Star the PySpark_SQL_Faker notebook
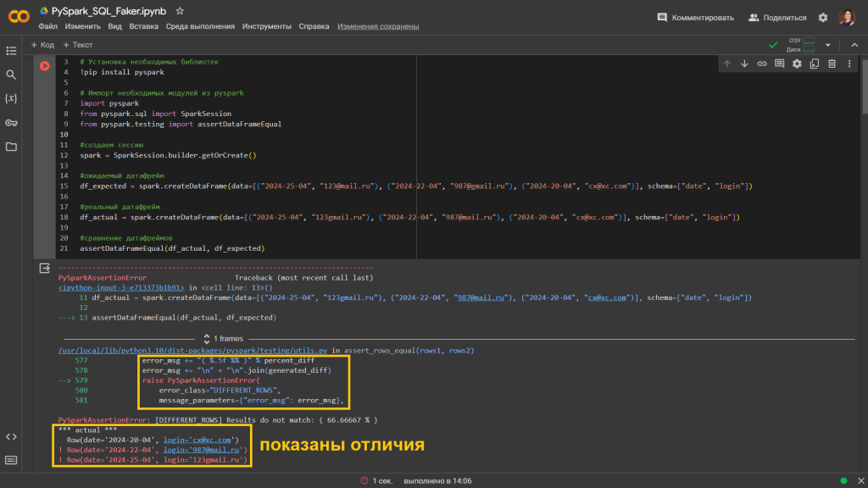The image size is (868, 488). click(180, 11)
